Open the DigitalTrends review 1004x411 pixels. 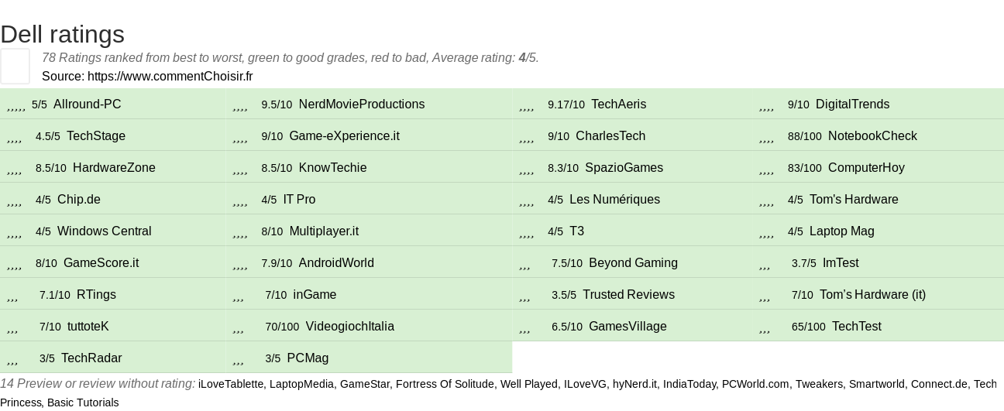[852, 104]
